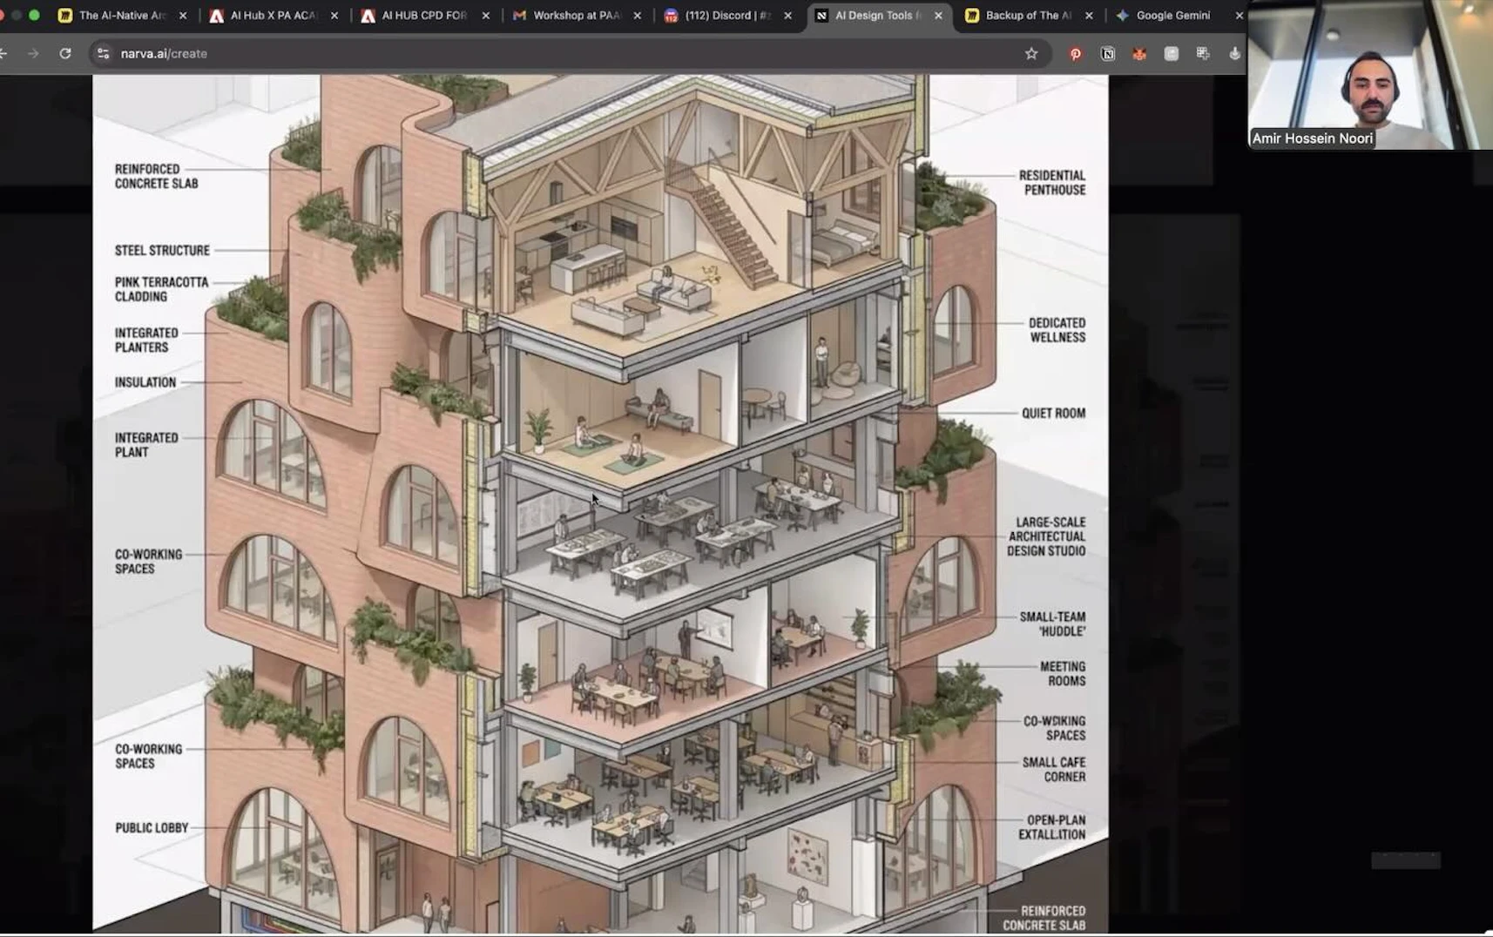Switch to the AI Hub X PA ACA tab
The image size is (1493, 937).
pos(272,16)
